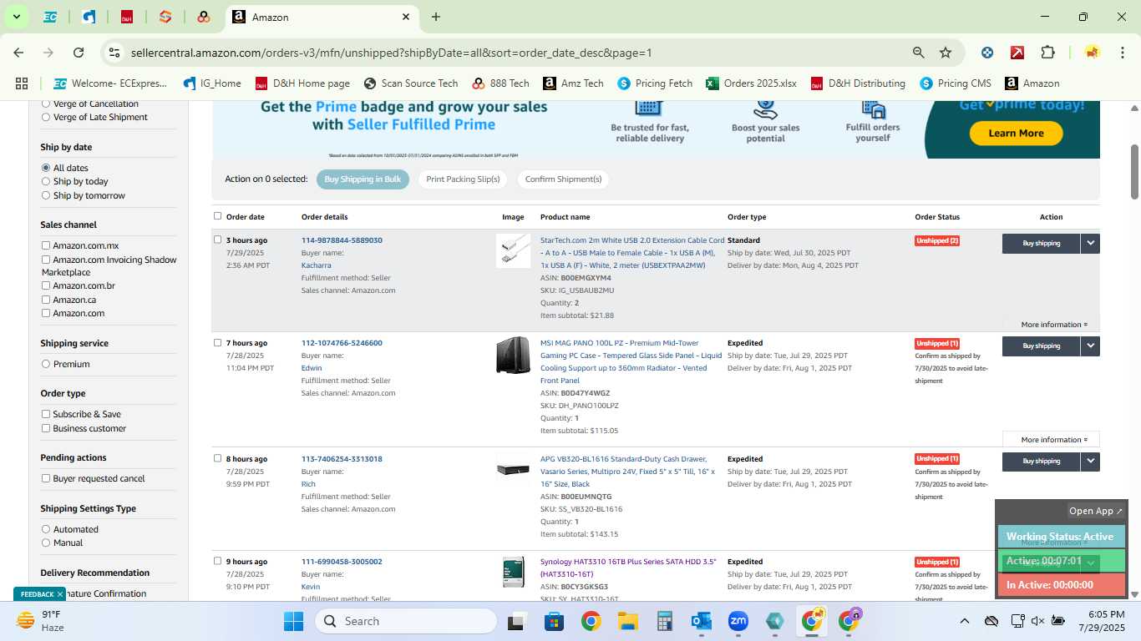The image size is (1141, 641).
Task: Open the D&H Home page bookmark
Action: coord(302,83)
